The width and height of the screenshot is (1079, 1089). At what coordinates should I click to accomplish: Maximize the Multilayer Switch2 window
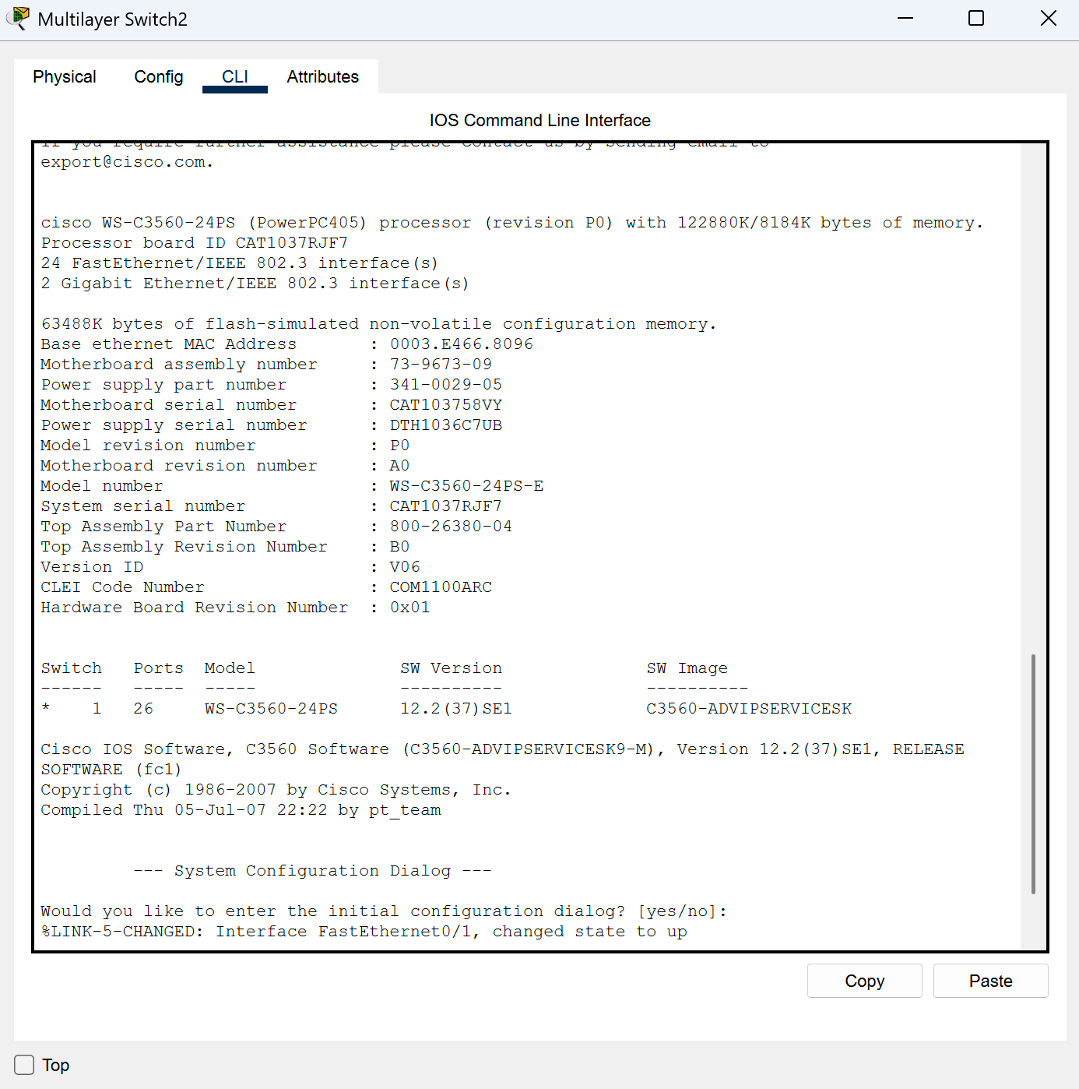click(x=976, y=18)
